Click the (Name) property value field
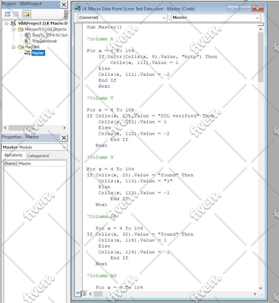Screen dimensions: 279x303 [42, 164]
